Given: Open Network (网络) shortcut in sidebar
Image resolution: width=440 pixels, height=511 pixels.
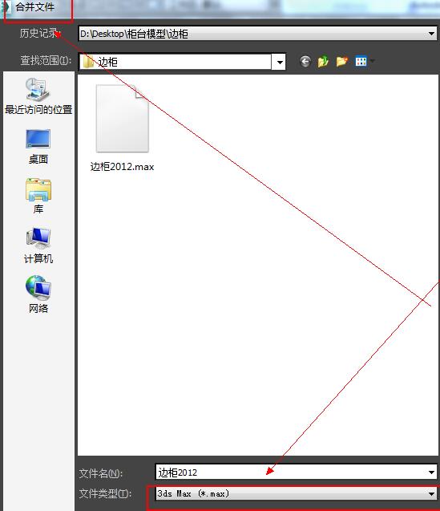Looking at the screenshot, I should pyautogui.click(x=38, y=295).
